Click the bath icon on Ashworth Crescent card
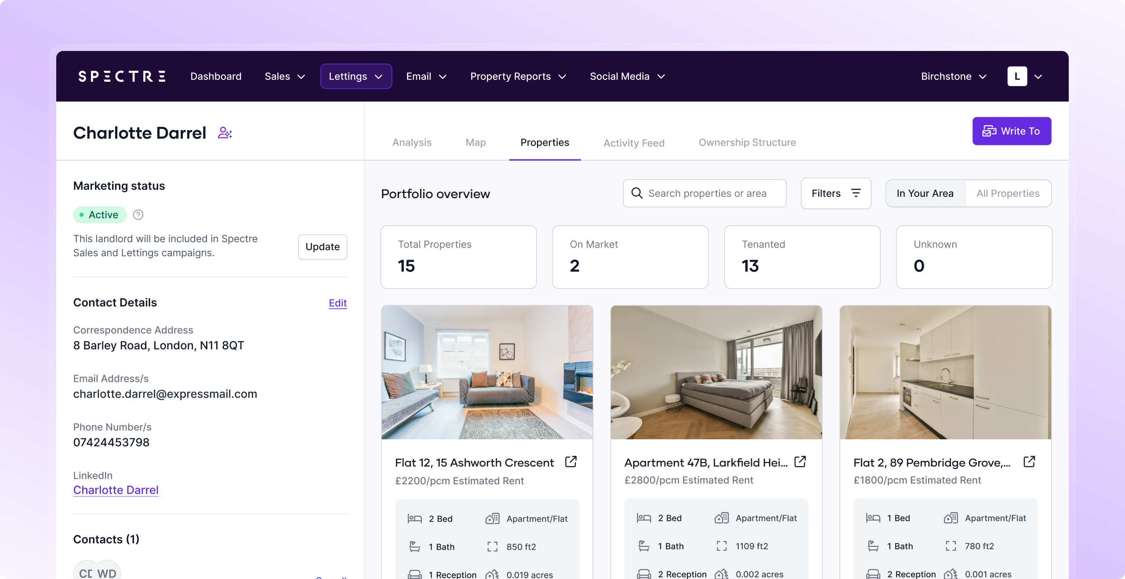Viewport: 1125px width, 579px height. 414,546
